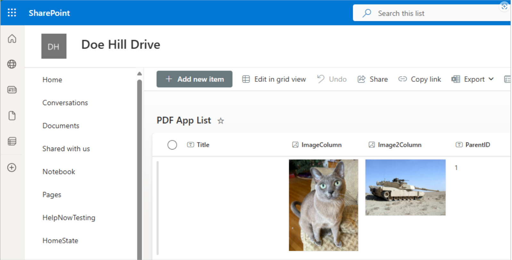512x260 pixels.
Task: Click the PDF App List title
Action: click(184, 120)
